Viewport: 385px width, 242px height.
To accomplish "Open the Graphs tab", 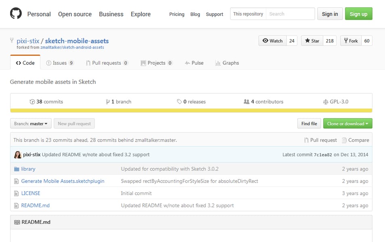I will coord(227,63).
